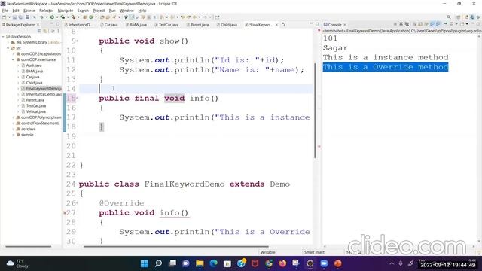Expand the JRE System Library node
The width and height of the screenshot is (482, 271).
[x=8, y=42]
